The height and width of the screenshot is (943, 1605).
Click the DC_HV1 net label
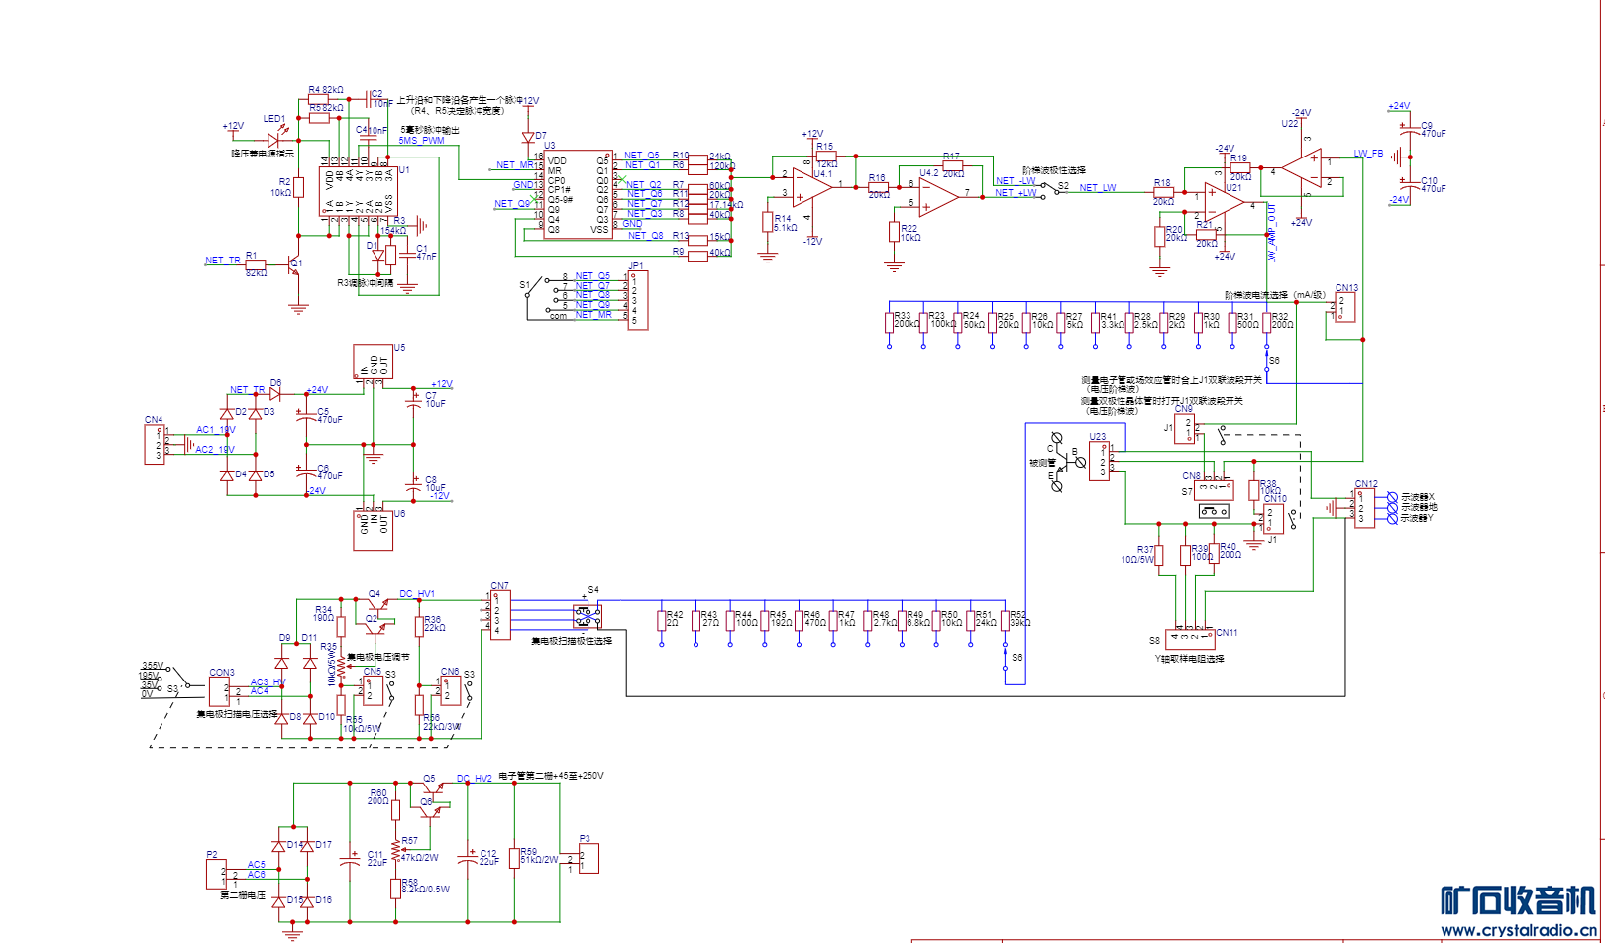pos(416,594)
